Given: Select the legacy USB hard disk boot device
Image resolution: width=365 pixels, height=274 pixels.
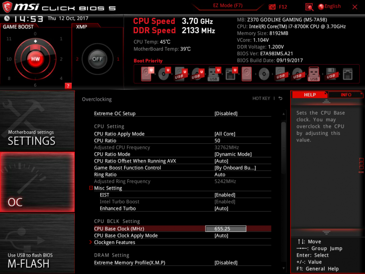Looking at the screenshot, I should (280, 74).
